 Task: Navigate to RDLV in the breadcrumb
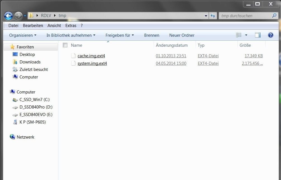point(46,16)
